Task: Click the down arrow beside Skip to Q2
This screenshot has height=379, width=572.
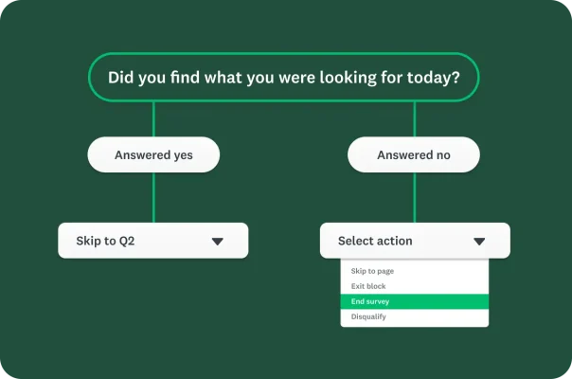Action: (x=217, y=242)
